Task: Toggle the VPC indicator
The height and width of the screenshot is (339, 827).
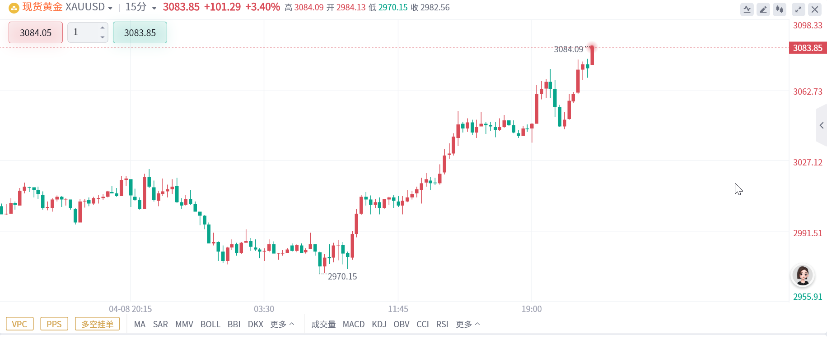Action: point(19,324)
